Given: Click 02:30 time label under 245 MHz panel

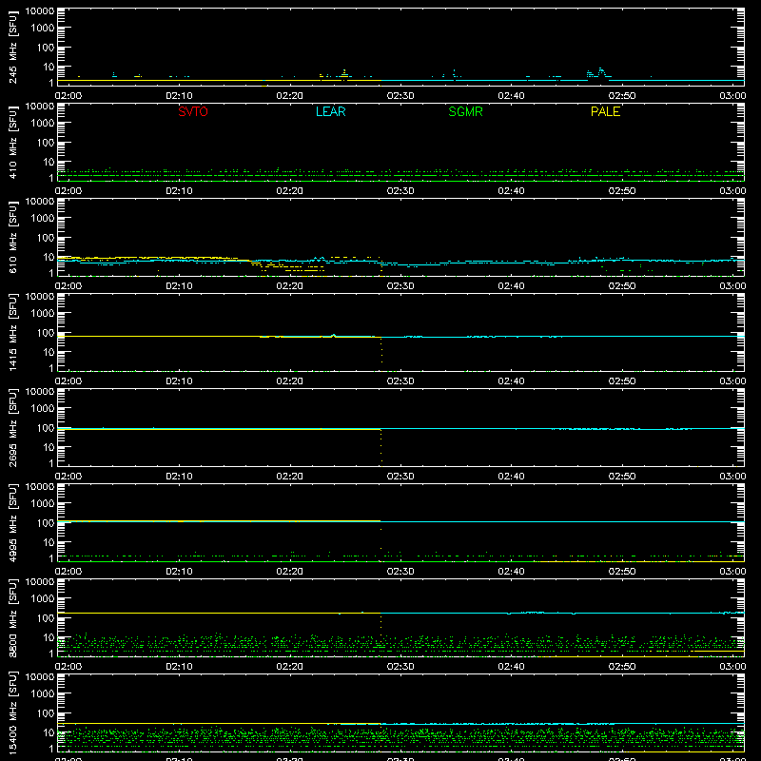Looking at the screenshot, I should tap(400, 96).
